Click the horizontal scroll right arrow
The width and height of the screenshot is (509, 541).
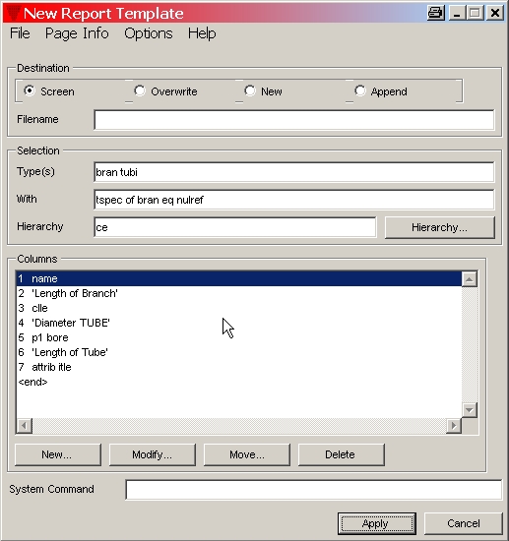point(454,426)
